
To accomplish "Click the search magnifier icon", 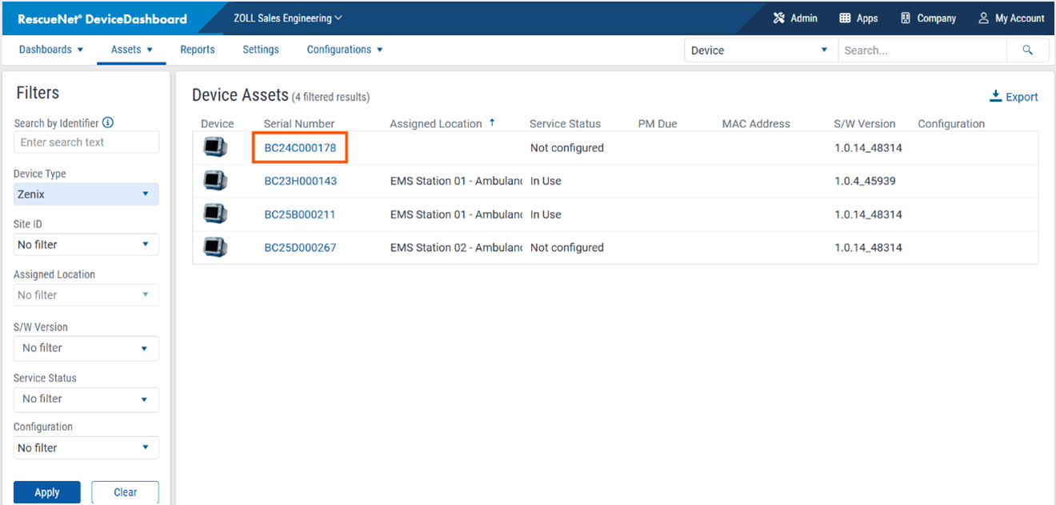I will (1028, 50).
